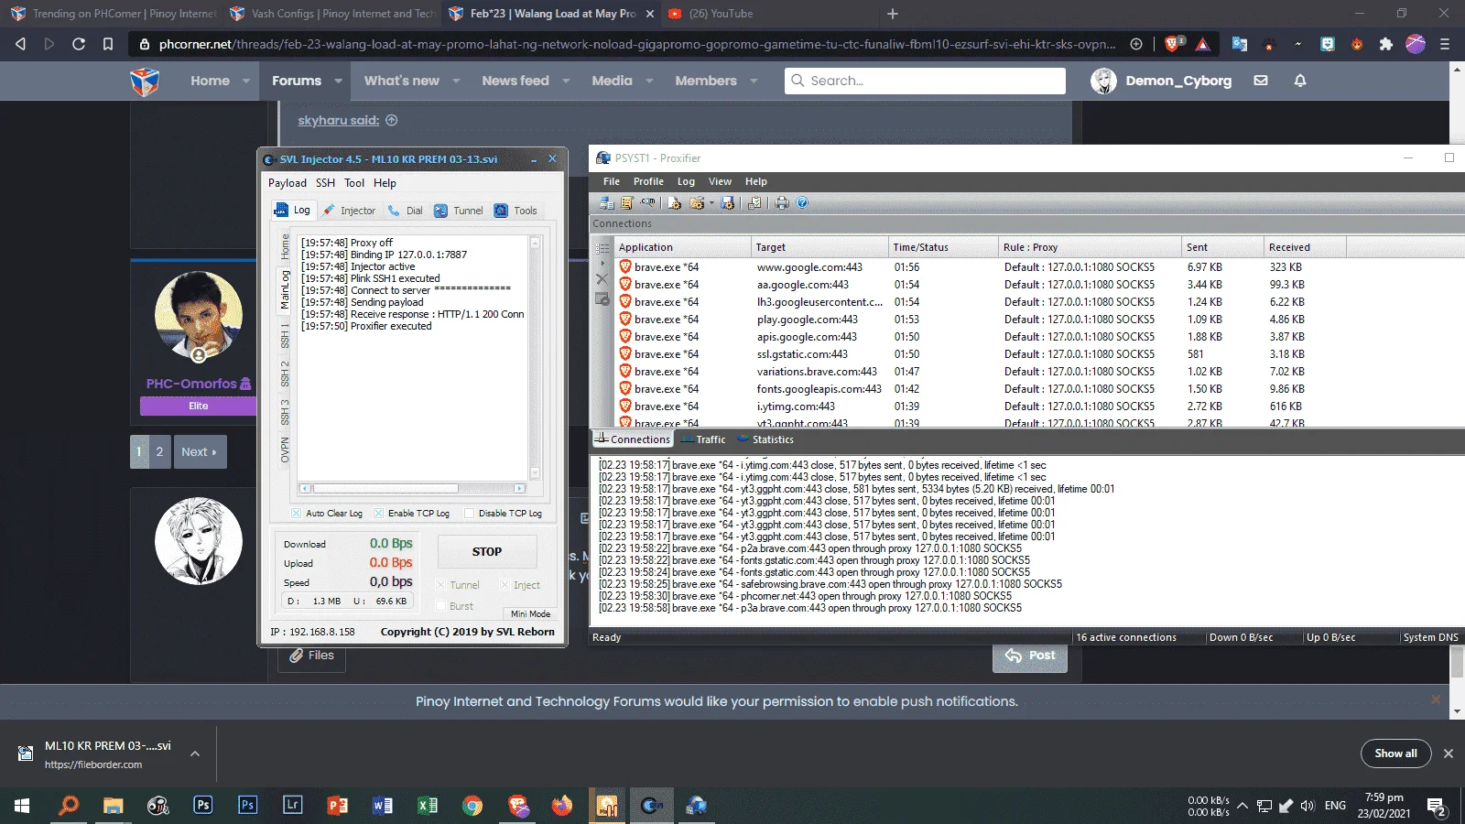Open Proxy Servers icon in Proxifier toolbar
Viewport: 1465px width, 824px height.
(606, 203)
